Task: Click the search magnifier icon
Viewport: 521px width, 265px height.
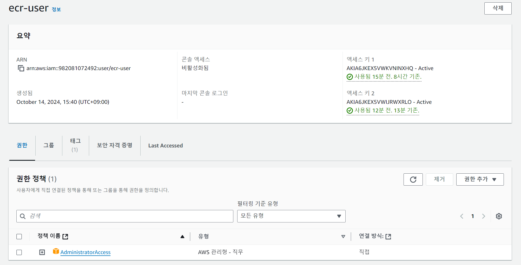Action: 23,216
